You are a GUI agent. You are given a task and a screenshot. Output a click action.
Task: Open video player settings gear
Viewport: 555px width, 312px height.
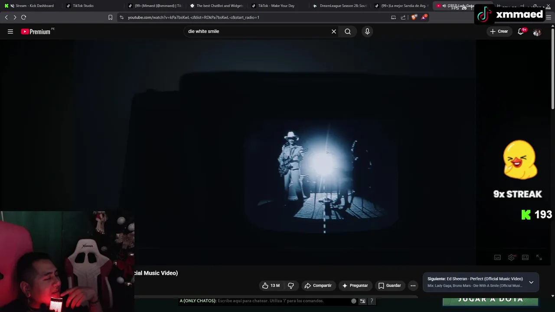point(512,257)
